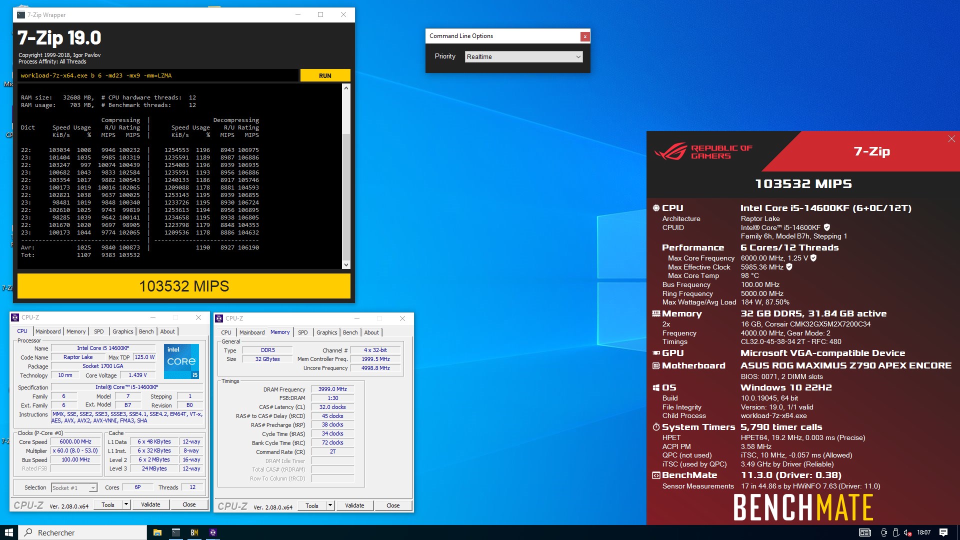This screenshot has width=960, height=540.
Task: Click the yellow 103532 MIPS result bar
Action: point(184,286)
